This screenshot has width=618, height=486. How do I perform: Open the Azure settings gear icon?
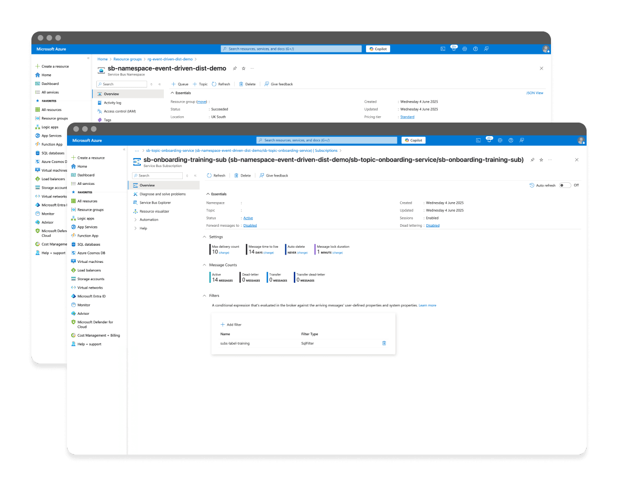500,140
